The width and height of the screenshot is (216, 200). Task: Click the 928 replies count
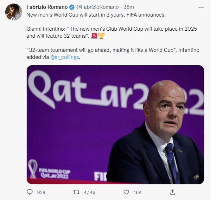(41, 193)
